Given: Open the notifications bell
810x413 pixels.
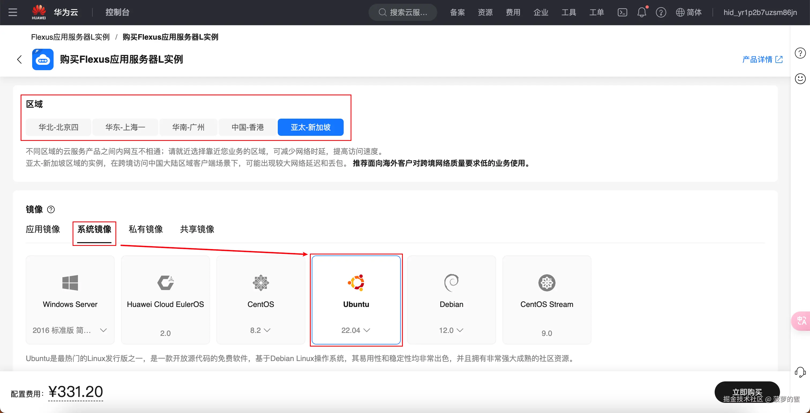Looking at the screenshot, I should pyautogui.click(x=642, y=12).
